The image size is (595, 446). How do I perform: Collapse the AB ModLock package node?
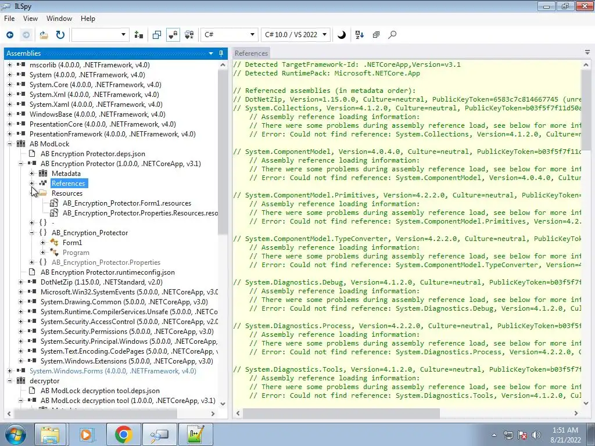9,144
